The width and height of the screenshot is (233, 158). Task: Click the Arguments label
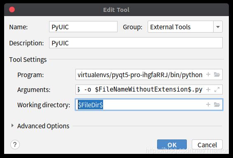34,90
